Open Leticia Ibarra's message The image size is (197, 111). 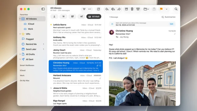click(76, 28)
